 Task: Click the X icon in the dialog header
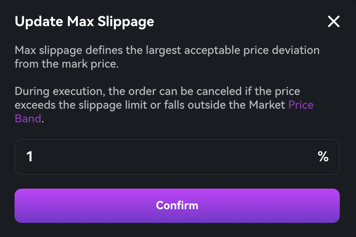333,21
